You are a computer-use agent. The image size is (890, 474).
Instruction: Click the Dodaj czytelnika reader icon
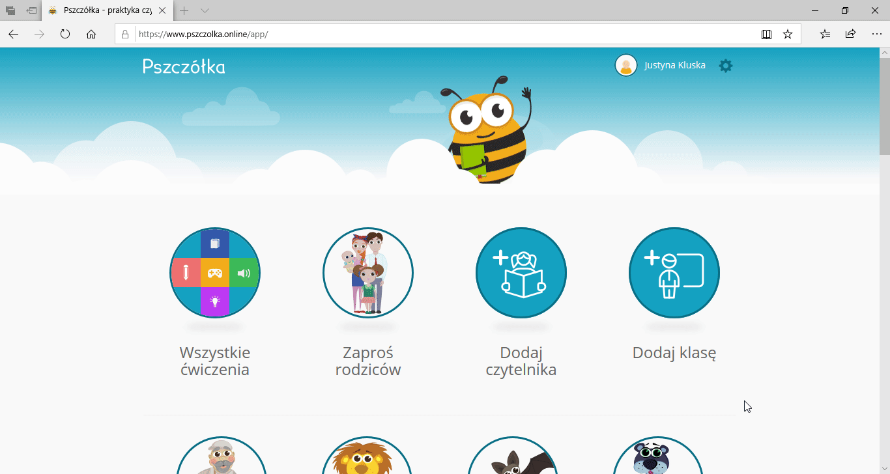click(x=521, y=273)
